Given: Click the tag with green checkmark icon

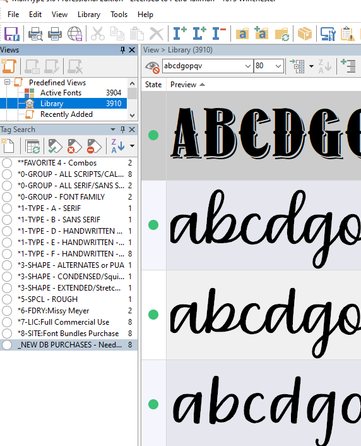Looking at the screenshot, I should coord(55,146).
